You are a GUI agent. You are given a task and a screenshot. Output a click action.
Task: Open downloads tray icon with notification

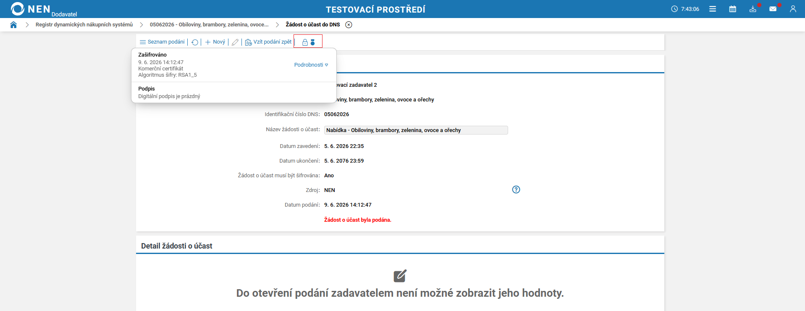coord(753,9)
